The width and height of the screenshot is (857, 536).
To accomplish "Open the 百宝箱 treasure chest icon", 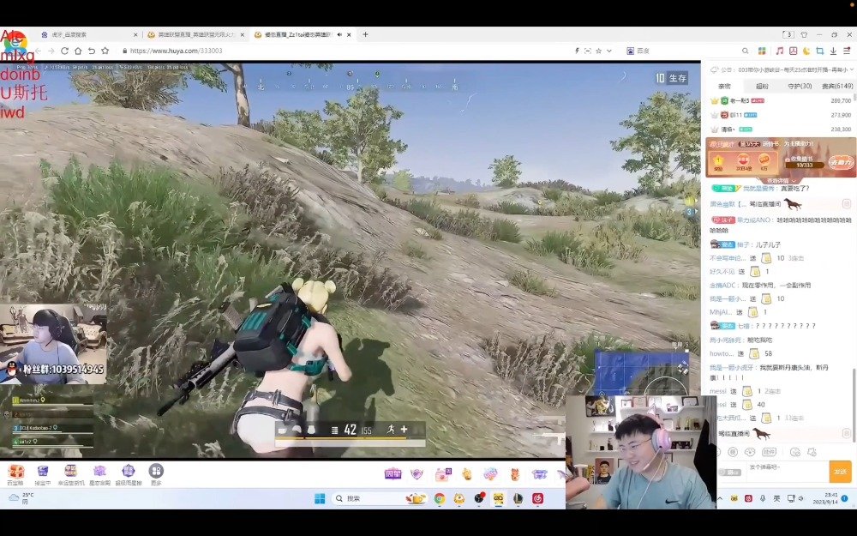I will (15, 475).
